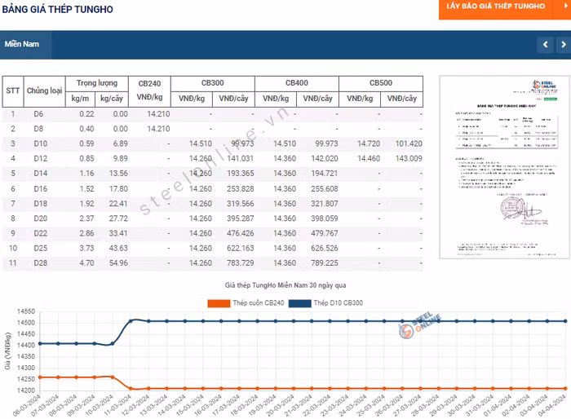Click the D18 row label
Screen dimensions: 571x419
[41, 204]
